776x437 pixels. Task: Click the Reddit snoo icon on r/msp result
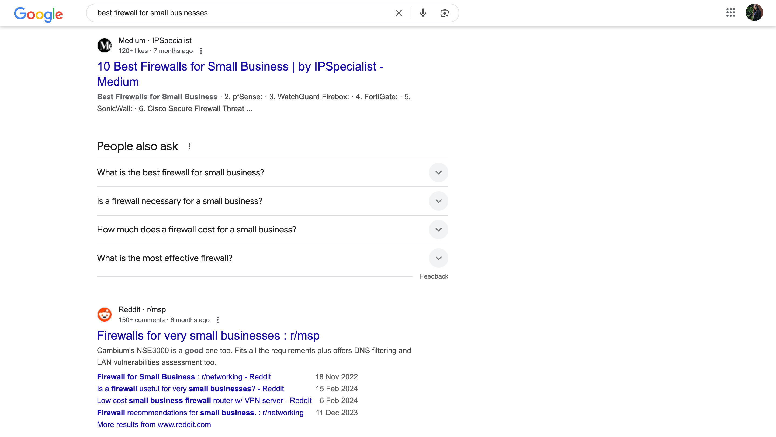click(105, 314)
